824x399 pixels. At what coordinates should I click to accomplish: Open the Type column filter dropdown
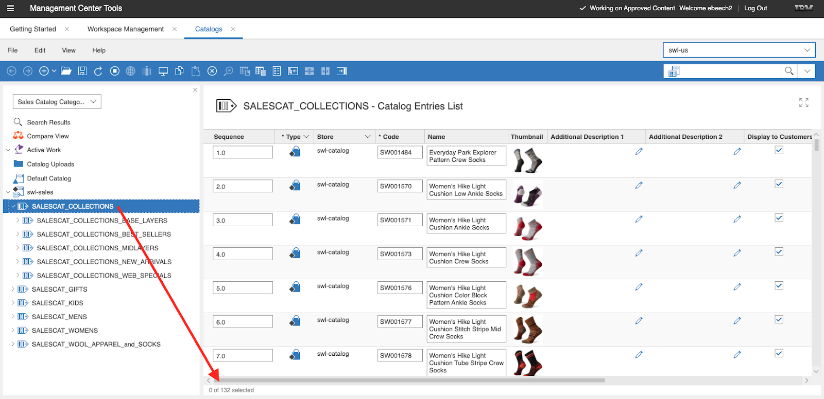pos(306,137)
